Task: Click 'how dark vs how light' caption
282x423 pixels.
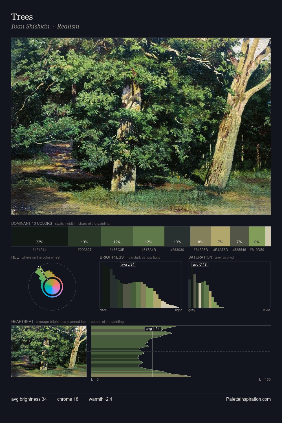Action: pyautogui.click(x=143, y=257)
